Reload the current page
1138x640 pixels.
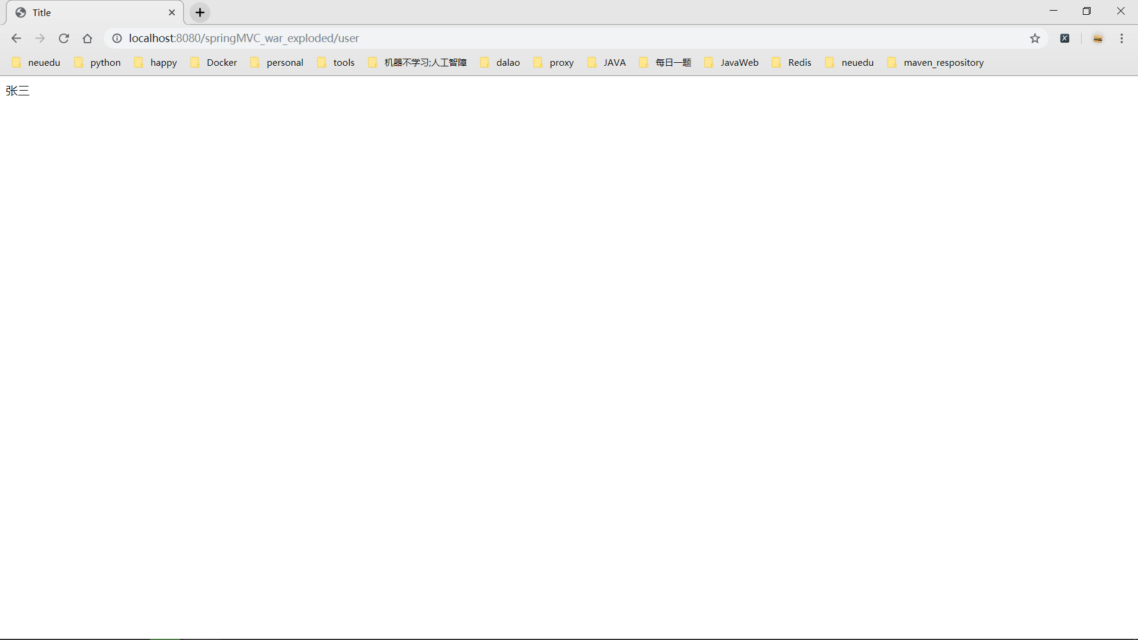tap(64, 39)
